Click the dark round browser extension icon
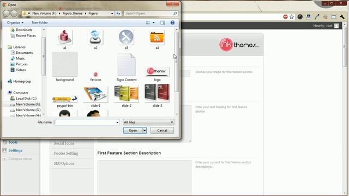The image size is (349, 196). pyautogui.click(x=300, y=17)
